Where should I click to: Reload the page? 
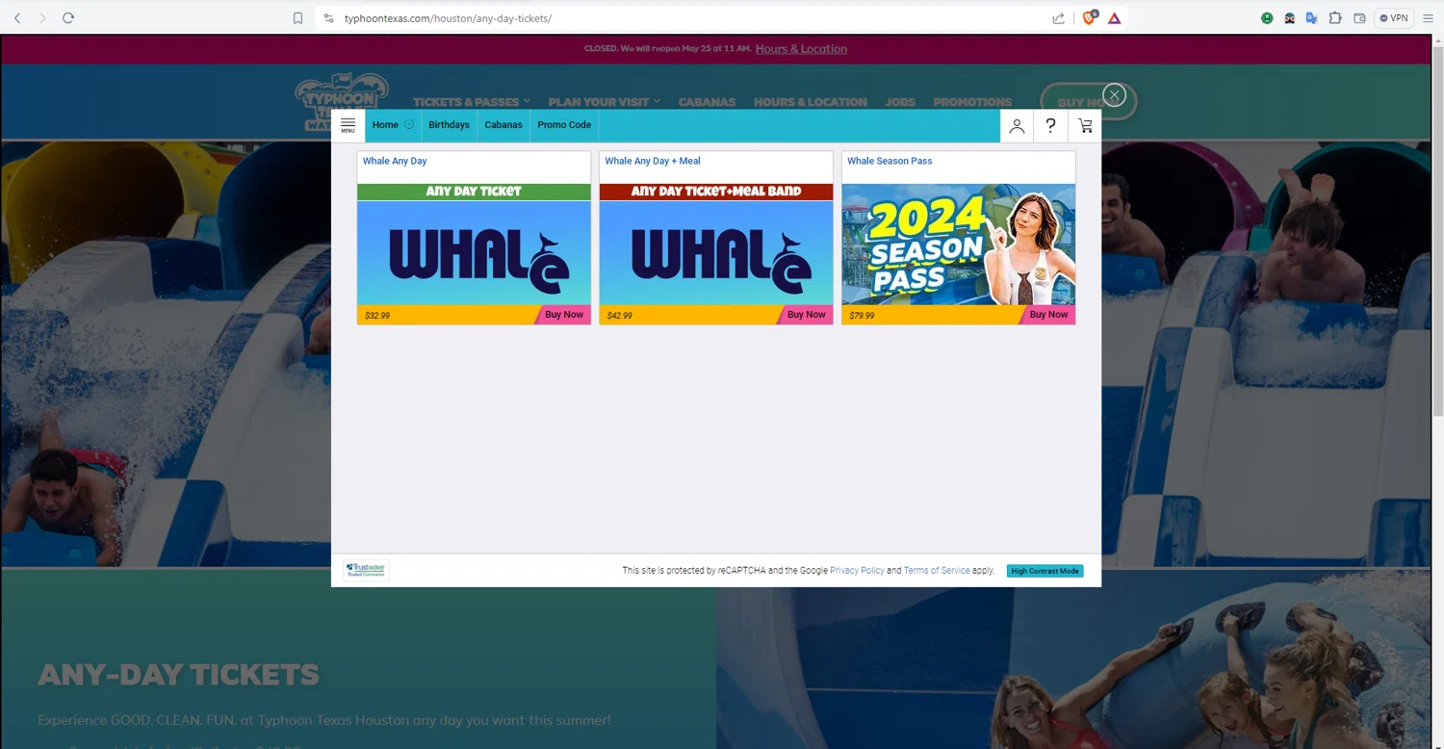67,17
